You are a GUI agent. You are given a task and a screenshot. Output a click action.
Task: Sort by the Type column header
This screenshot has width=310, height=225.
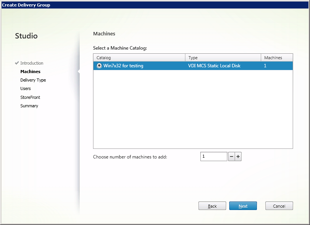[223, 58]
